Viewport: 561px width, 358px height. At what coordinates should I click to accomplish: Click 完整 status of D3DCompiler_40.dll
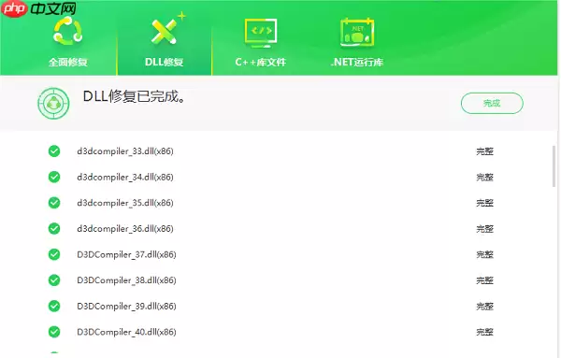tap(484, 332)
